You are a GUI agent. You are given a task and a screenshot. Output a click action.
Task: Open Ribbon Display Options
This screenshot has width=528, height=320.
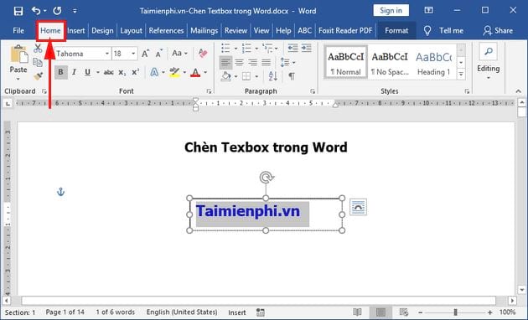[428, 10]
